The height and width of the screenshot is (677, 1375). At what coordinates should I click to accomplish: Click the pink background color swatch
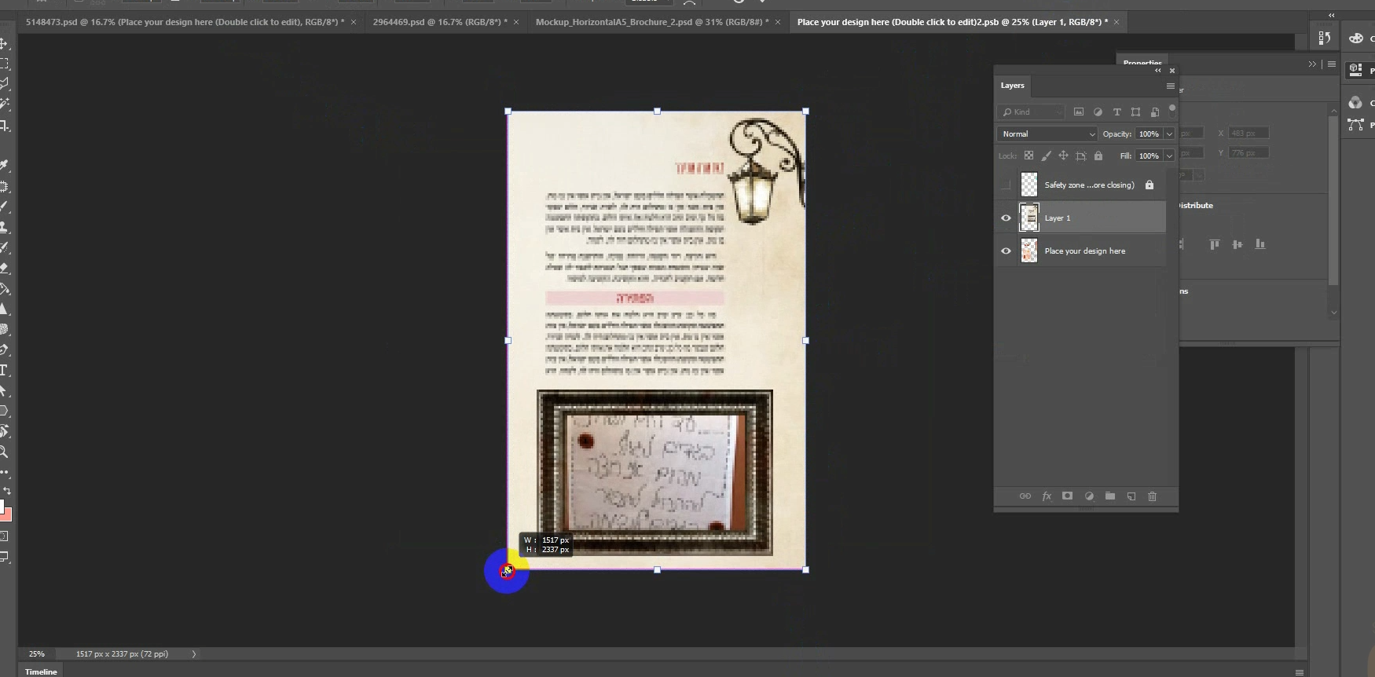(x=6, y=515)
